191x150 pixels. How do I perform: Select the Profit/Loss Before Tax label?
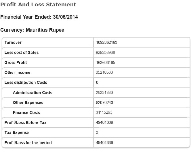pos(25,123)
